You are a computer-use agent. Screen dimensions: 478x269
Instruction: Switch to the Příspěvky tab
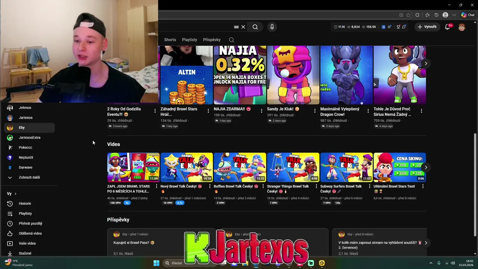[x=212, y=40]
